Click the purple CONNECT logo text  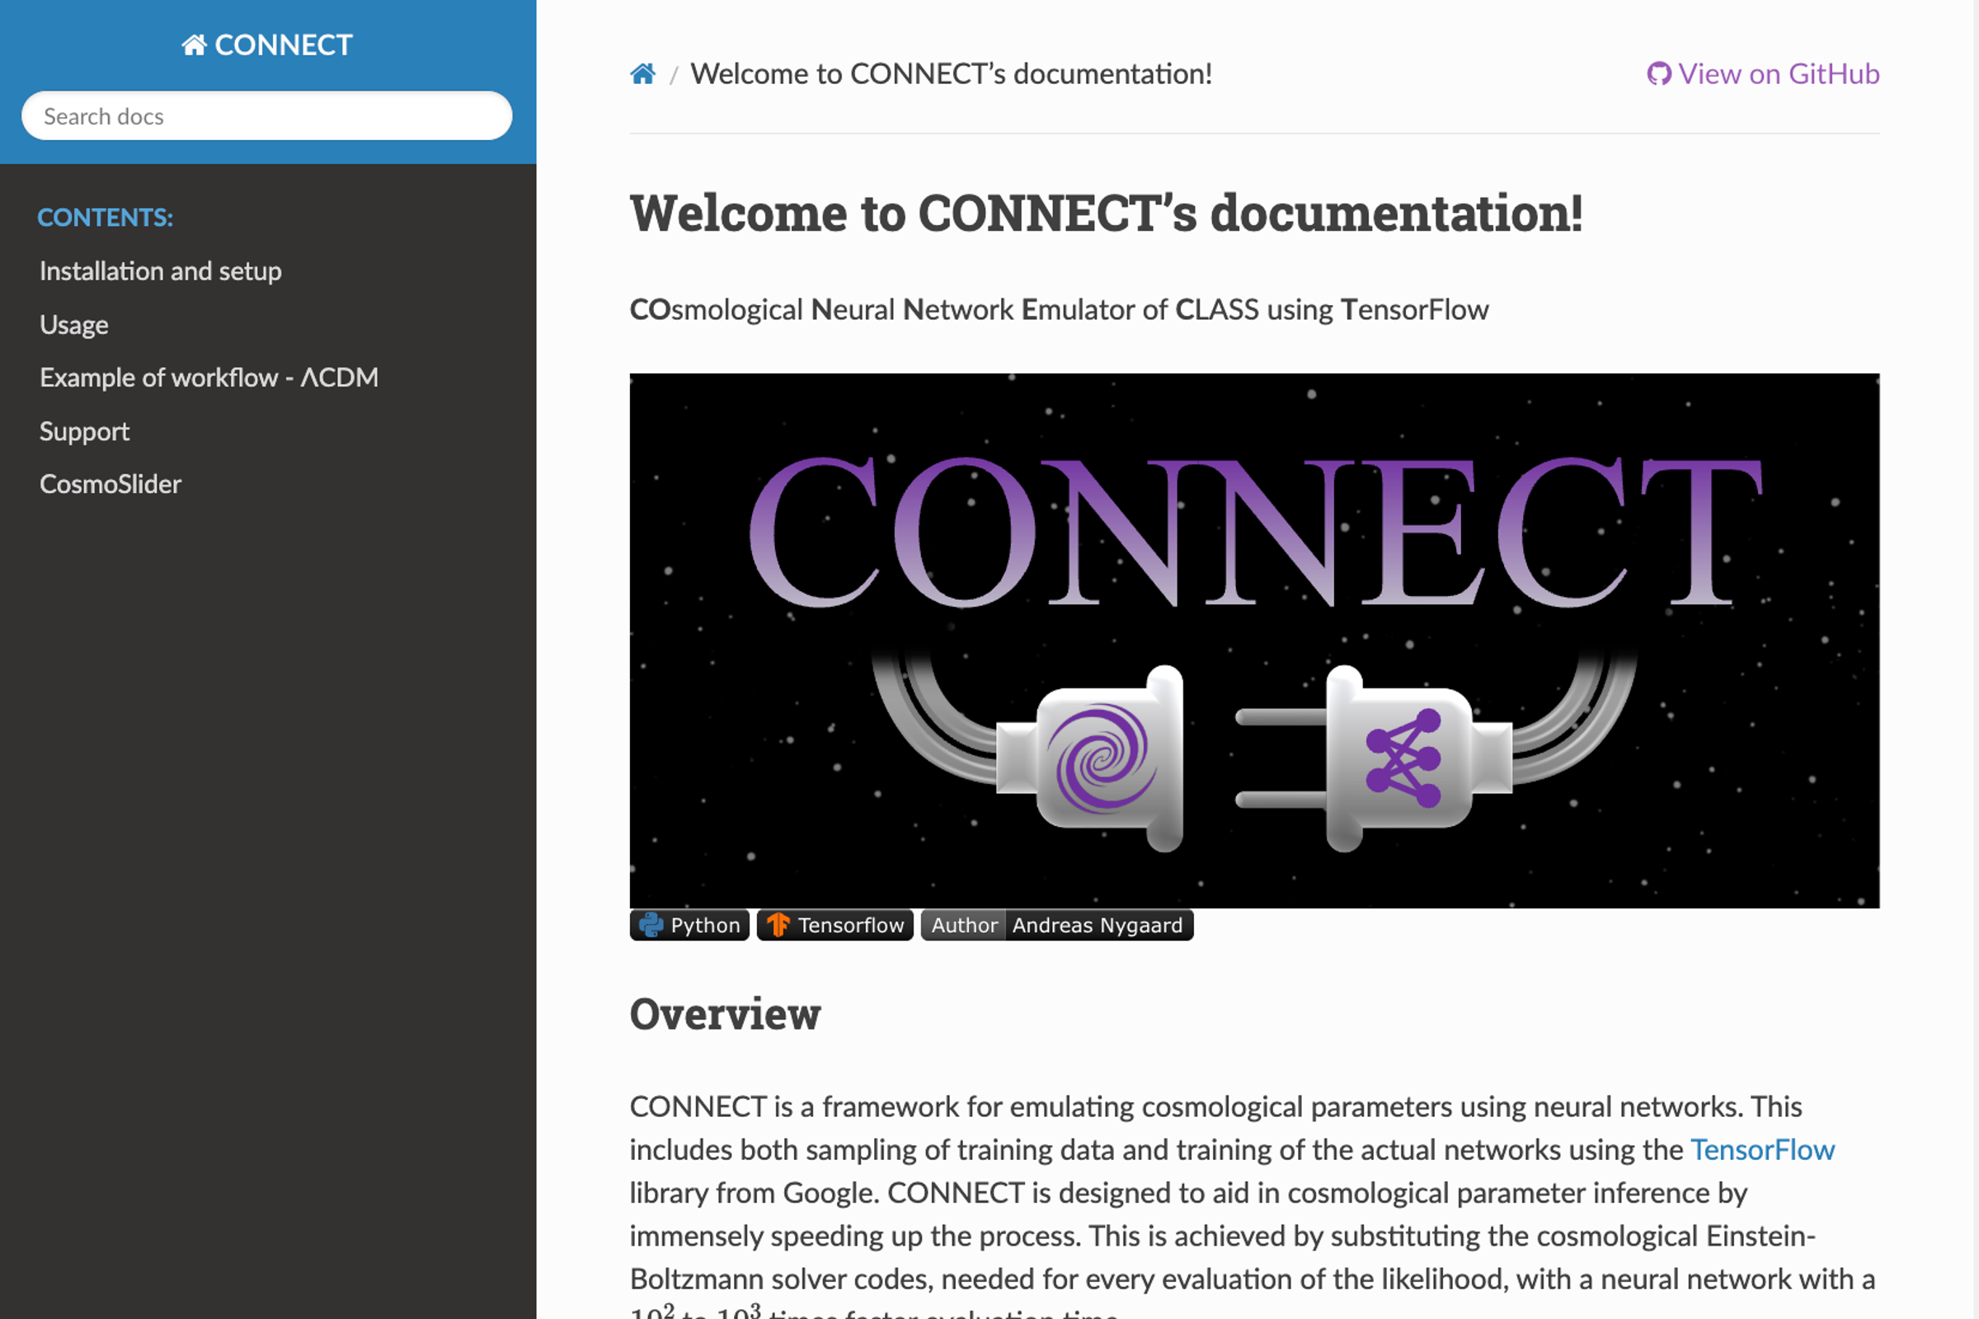pos(1253,532)
